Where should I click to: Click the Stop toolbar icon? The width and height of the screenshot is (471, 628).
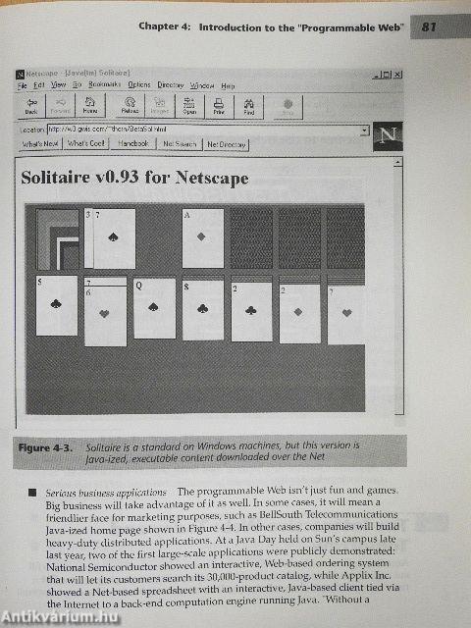[288, 107]
